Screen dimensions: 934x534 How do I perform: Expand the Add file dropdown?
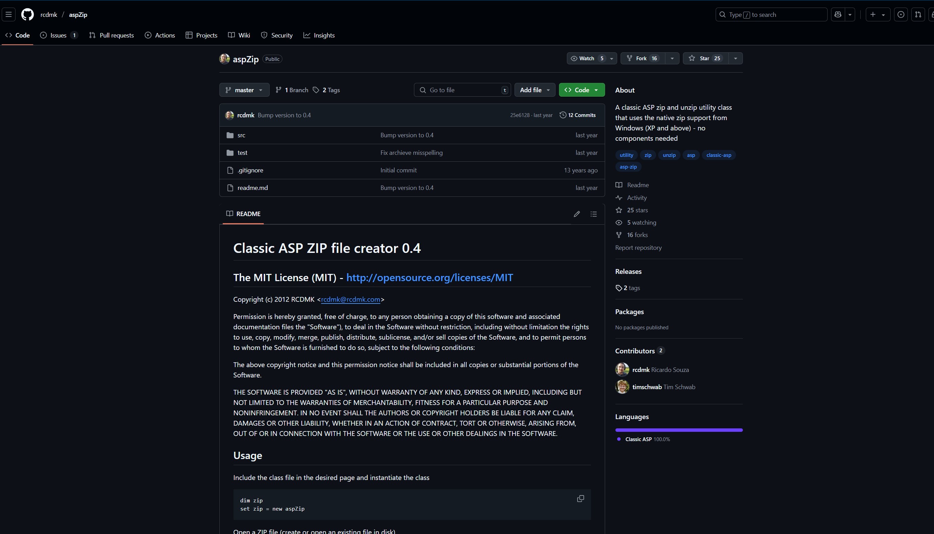point(535,90)
